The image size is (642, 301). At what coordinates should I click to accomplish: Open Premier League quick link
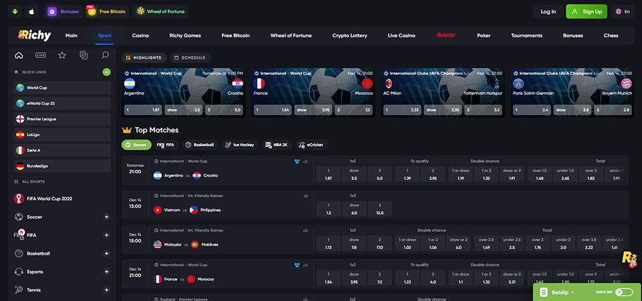pyautogui.click(x=62, y=119)
